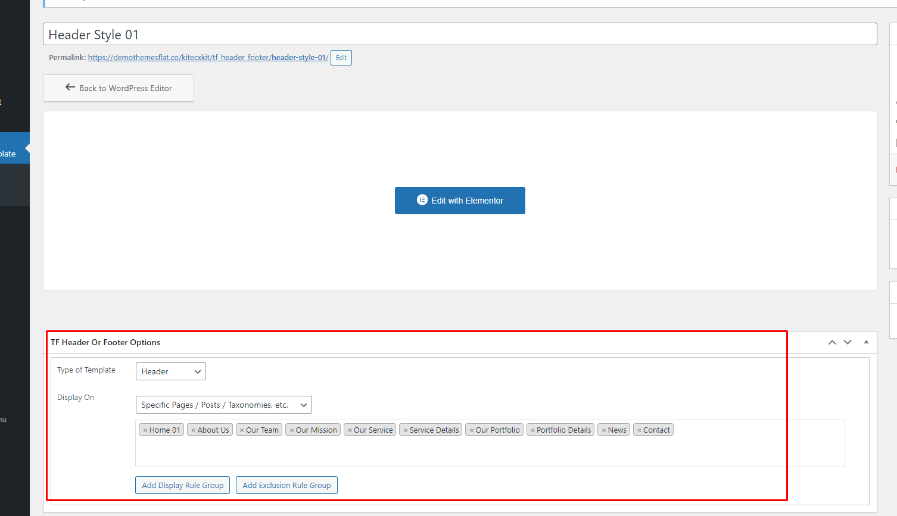
Task: Click Add Display Rule Group
Action: pos(182,485)
